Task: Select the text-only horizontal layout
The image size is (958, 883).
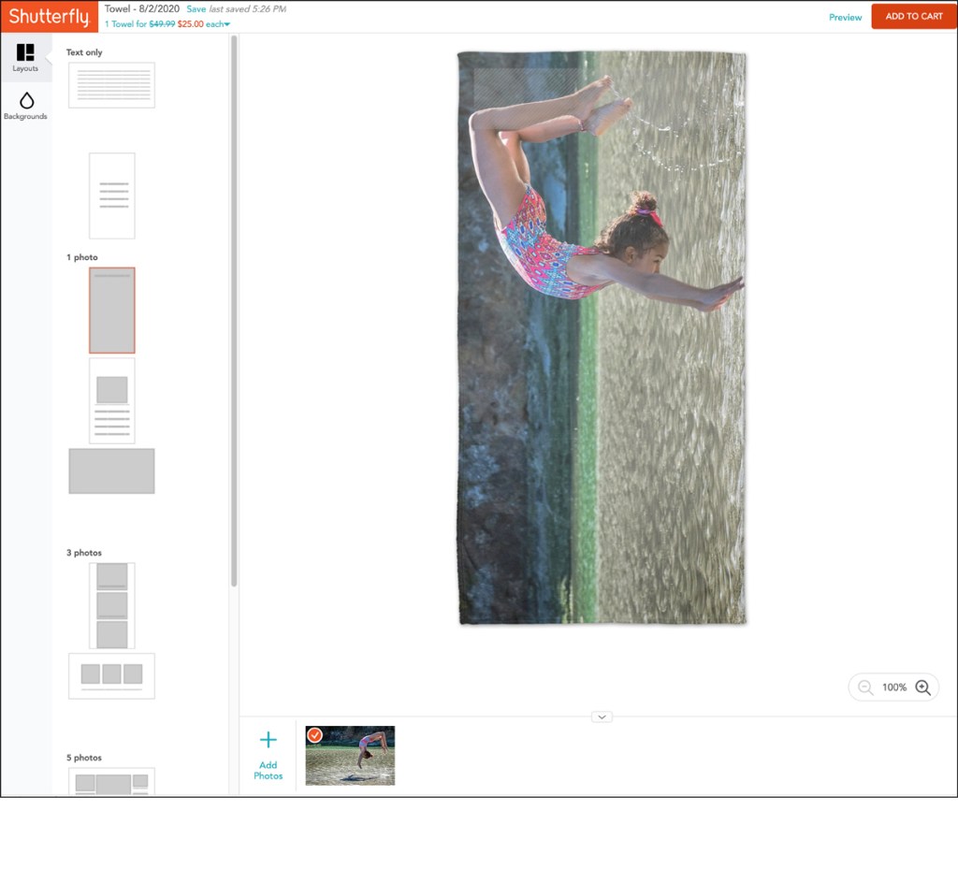Action: (111, 85)
